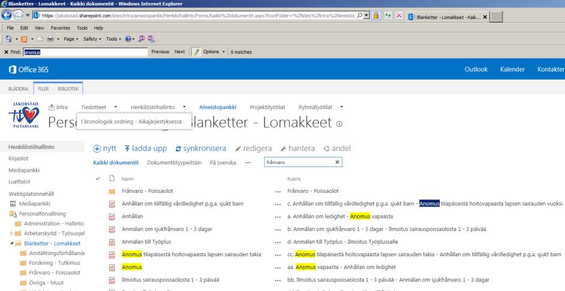Image resolution: width=565 pixels, height=291 pixels.
Task: Switch to the FILER ribbon tab
Action: pos(43,89)
